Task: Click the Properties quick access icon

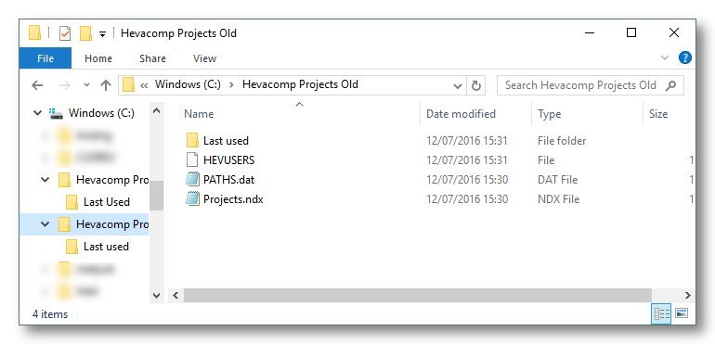Action: (x=65, y=33)
